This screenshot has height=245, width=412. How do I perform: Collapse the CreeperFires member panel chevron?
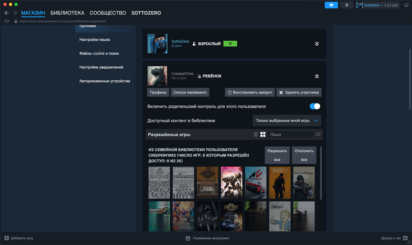317,76
